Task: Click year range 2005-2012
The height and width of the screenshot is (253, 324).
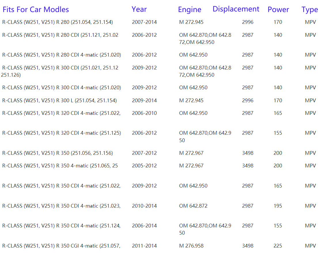Action: pos(145,166)
